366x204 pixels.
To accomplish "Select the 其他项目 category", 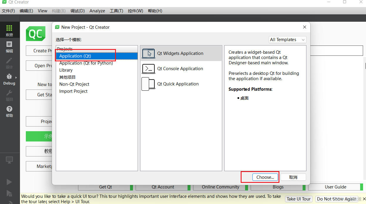I will 97,77.
